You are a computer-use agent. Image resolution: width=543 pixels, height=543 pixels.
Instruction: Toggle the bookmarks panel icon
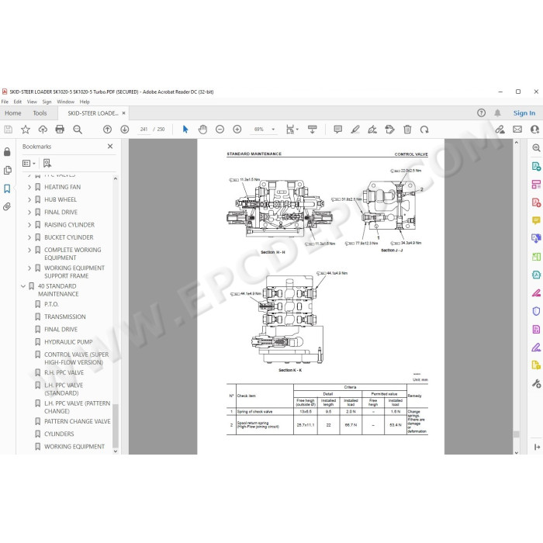pos(7,188)
